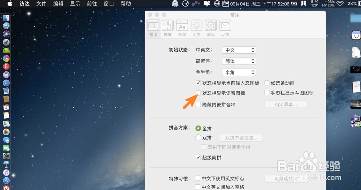Switch to the 按键 tab

pyautogui.click(x=168, y=28)
